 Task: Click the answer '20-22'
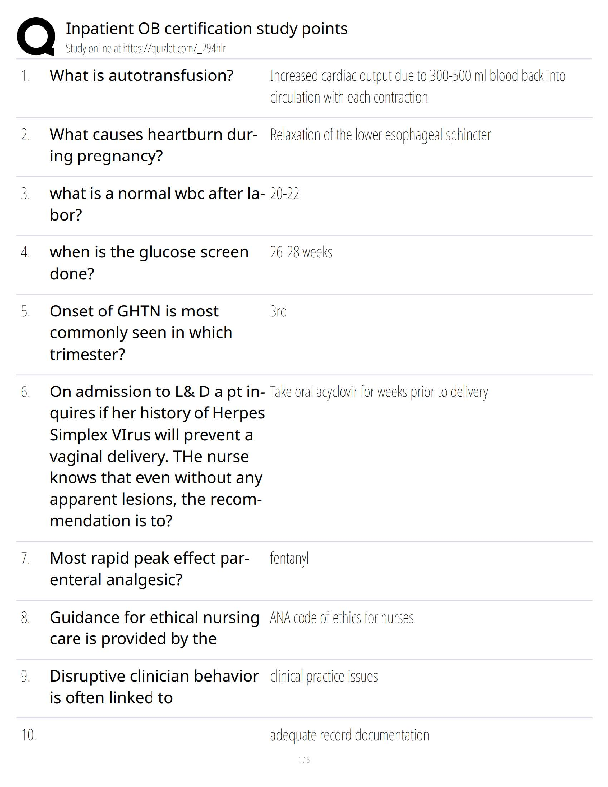click(284, 193)
